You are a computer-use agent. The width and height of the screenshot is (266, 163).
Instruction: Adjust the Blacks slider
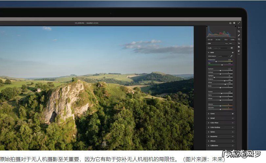pos(220,88)
